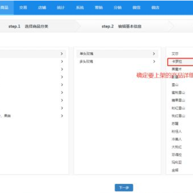Select the 多头玫瑰 category row
The width and height of the screenshot is (193, 193).
[x=117, y=62]
